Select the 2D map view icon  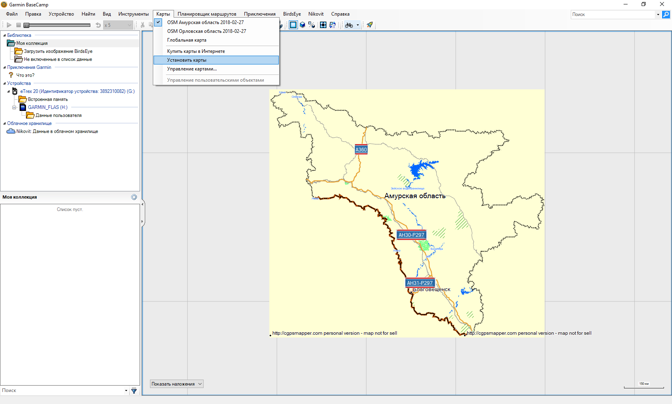click(293, 25)
